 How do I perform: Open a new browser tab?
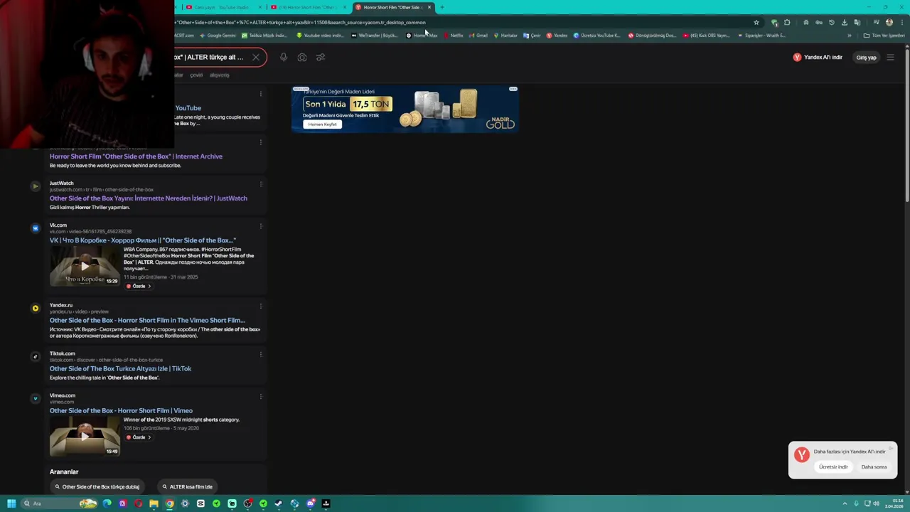[442, 7]
